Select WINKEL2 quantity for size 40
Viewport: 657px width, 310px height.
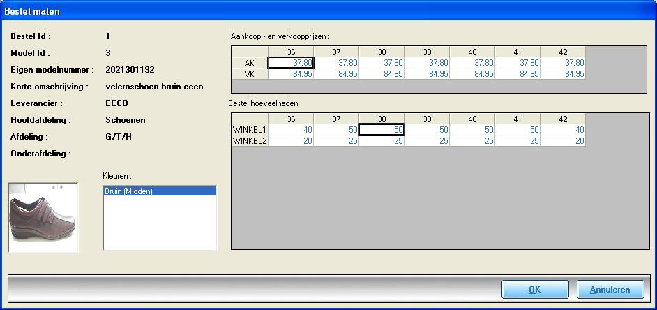click(471, 141)
